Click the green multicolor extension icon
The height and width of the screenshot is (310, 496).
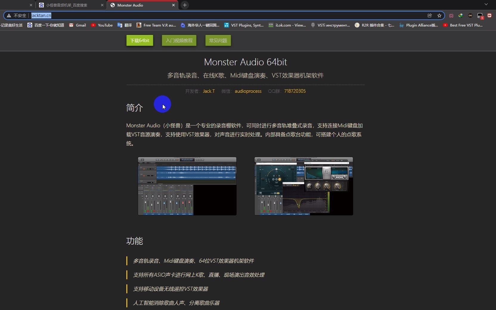pos(461,15)
